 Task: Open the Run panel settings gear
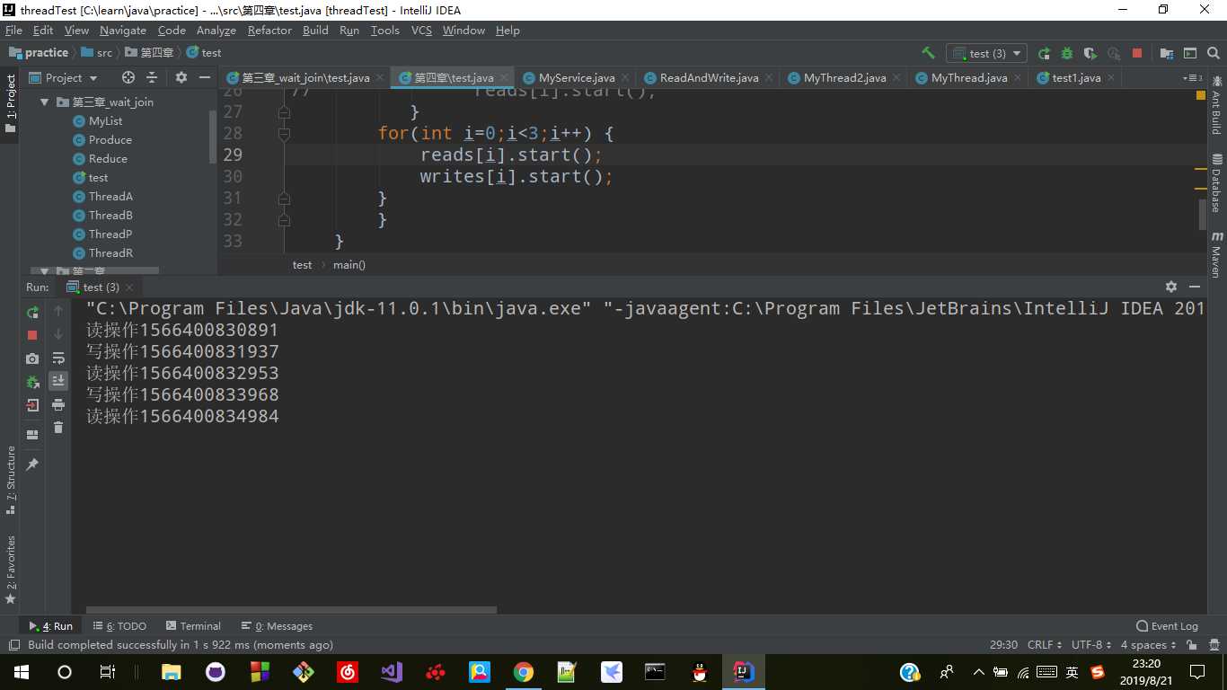coord(1171,287)
